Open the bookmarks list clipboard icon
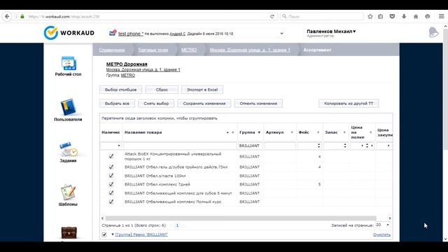448x252 pixels. [x=381, y=17]
